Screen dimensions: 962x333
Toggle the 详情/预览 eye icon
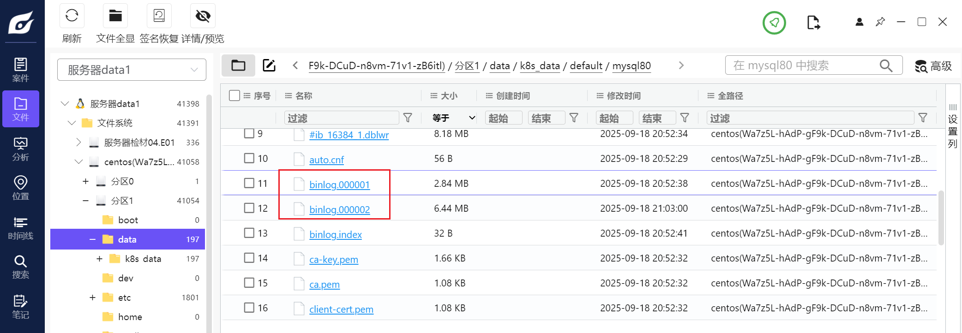pyautogui.click(x=203, y=16)
